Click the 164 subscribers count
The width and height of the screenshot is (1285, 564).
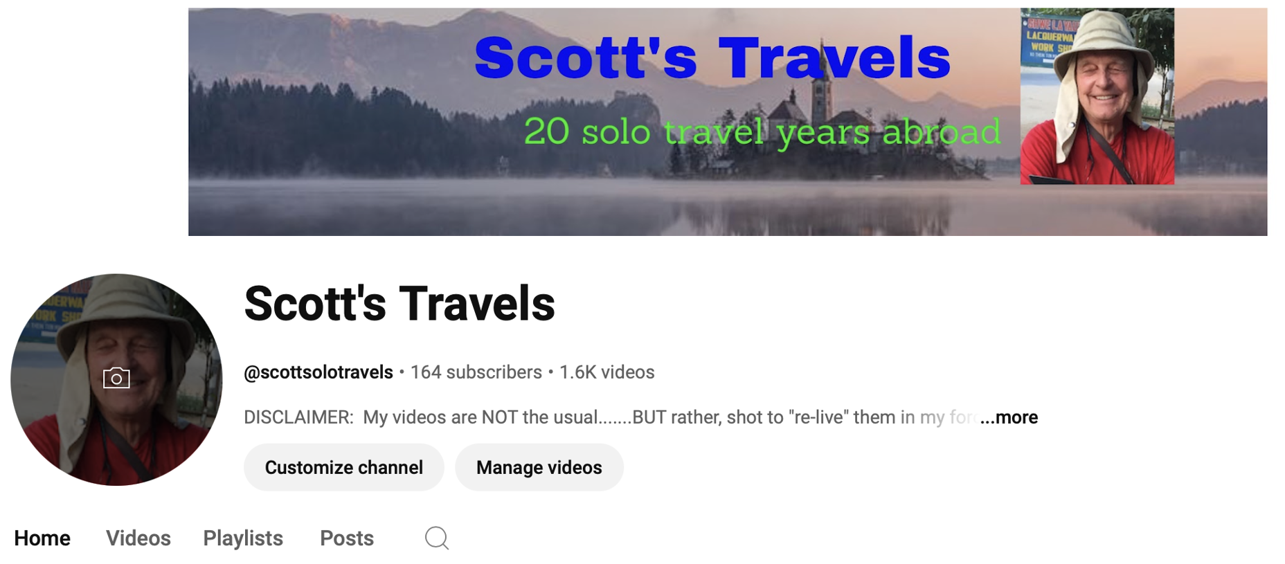476,372
